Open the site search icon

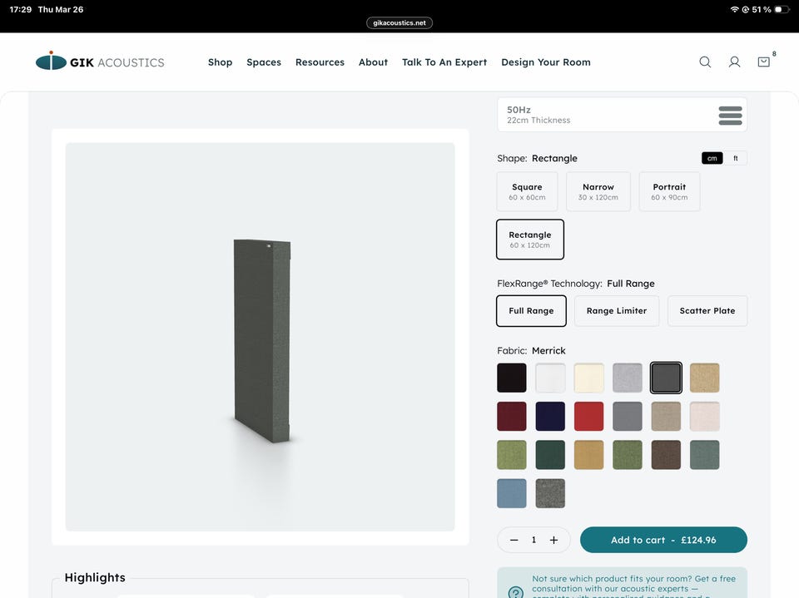[705, 62]
